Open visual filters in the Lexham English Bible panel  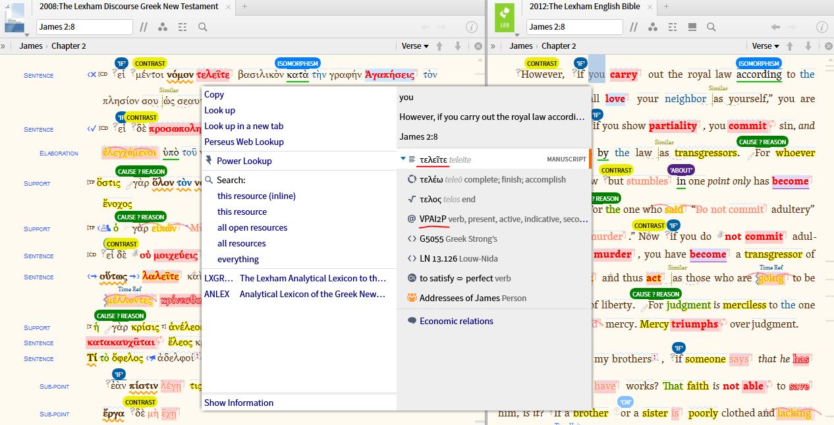(x=653, y=27)
